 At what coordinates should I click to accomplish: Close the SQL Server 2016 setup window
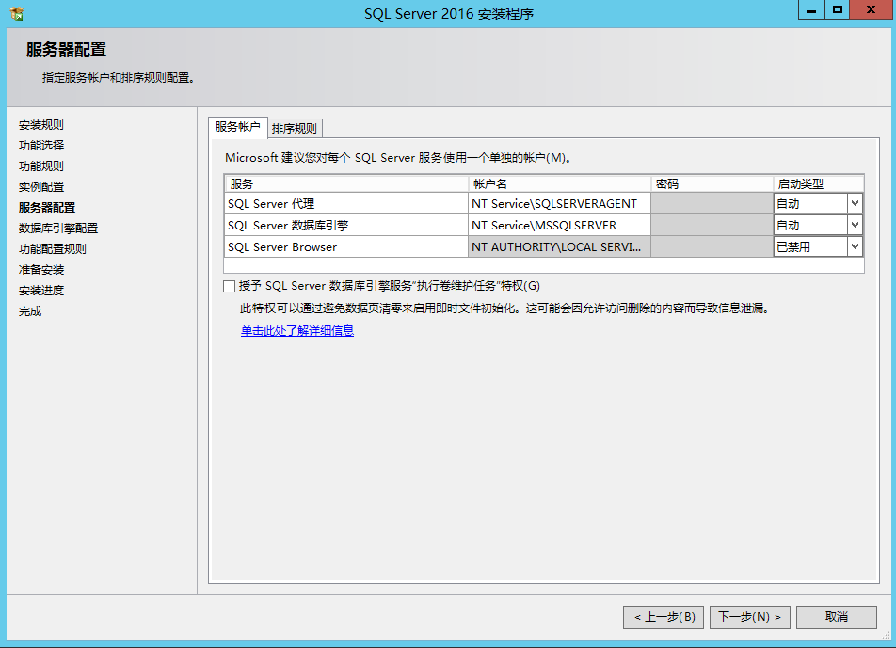871,10
